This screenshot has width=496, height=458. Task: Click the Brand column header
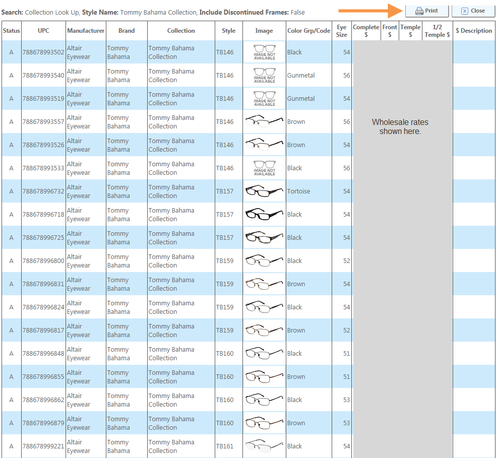(127, 31)
